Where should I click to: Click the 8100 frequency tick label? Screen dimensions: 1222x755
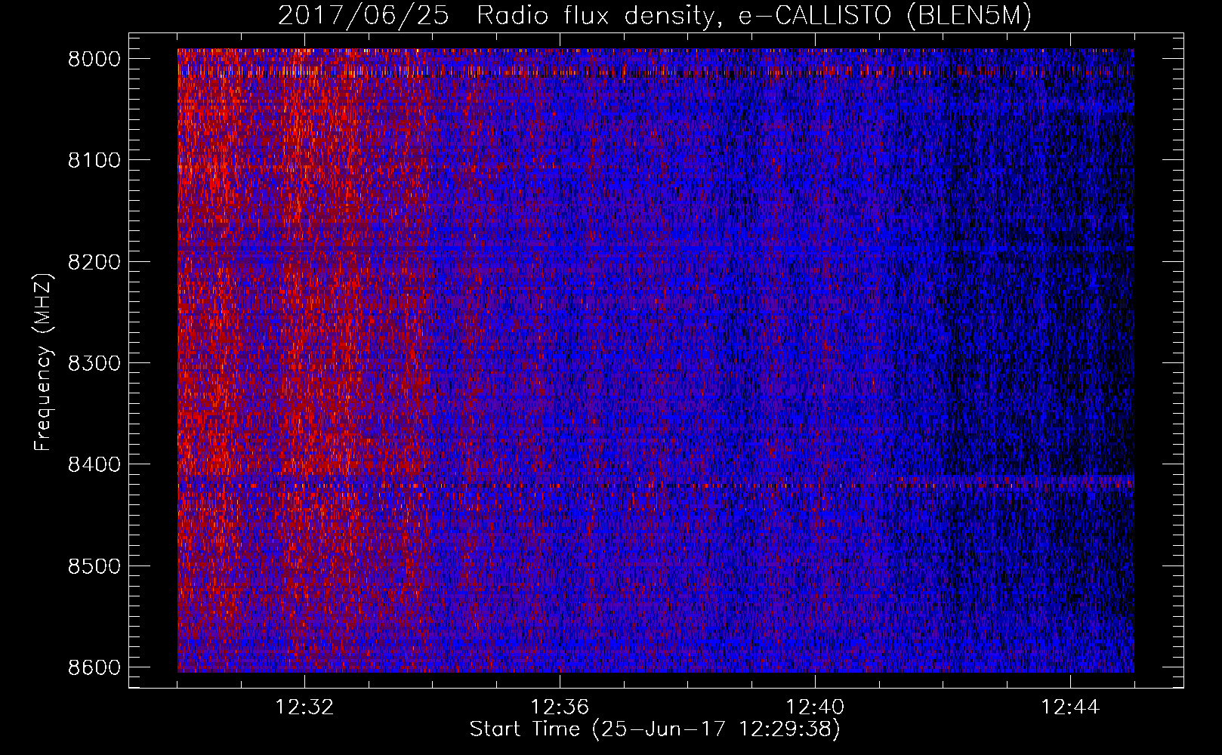pyautogui.click(x=94, y=160)
